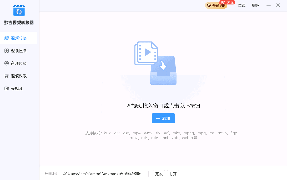The image size is (287, 180).
Task: Click the 妙吉视频转换器 app logo
Action: tap(19, 11)
